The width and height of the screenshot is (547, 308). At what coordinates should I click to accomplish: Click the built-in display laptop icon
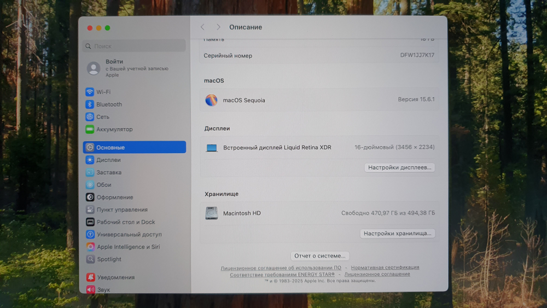coord(211,148)
